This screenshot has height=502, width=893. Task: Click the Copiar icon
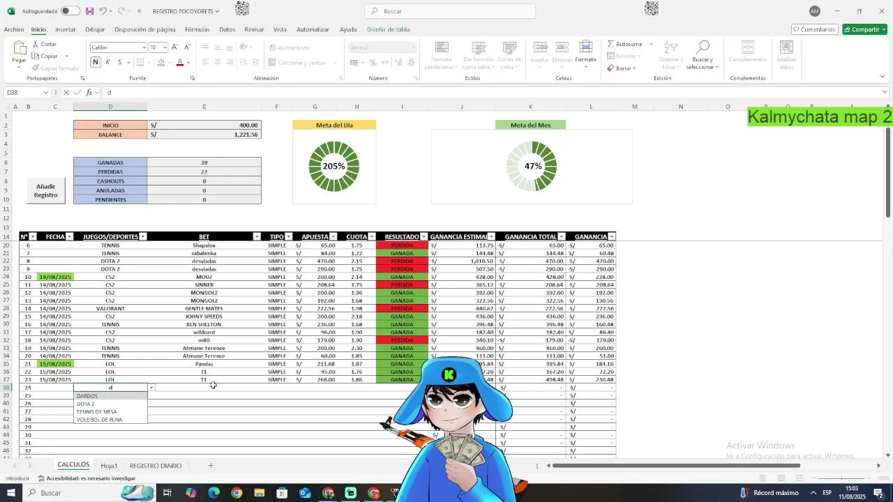click(36, 56)
